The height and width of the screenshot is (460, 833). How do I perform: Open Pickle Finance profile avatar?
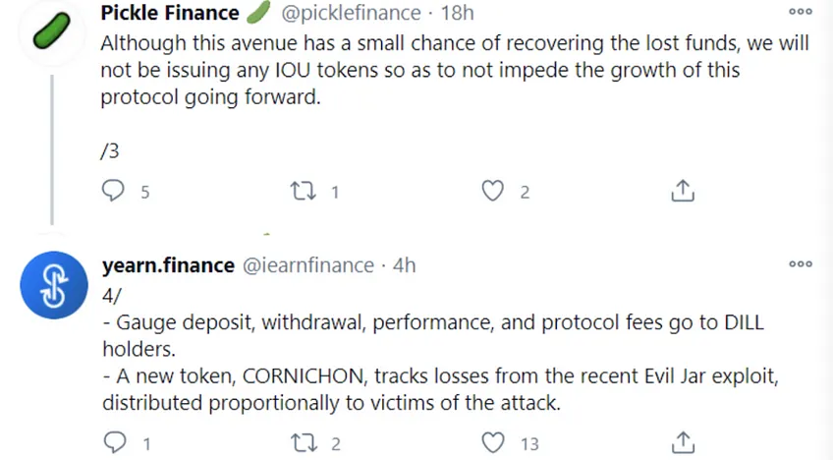pos(51,31)
